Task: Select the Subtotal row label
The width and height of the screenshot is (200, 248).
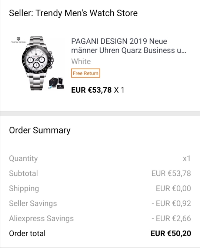Action: [23, 173]
